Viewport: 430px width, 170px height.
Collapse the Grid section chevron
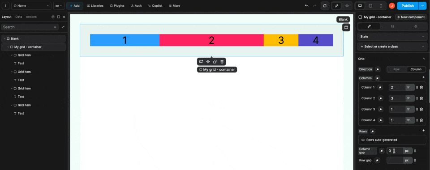click(x=424, y=59)
